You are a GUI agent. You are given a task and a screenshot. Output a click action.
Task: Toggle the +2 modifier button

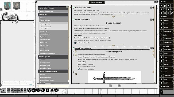(x=16, y=90)
